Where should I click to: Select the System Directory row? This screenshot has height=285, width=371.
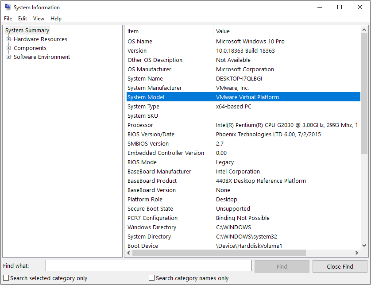click(x=243, y=236)
